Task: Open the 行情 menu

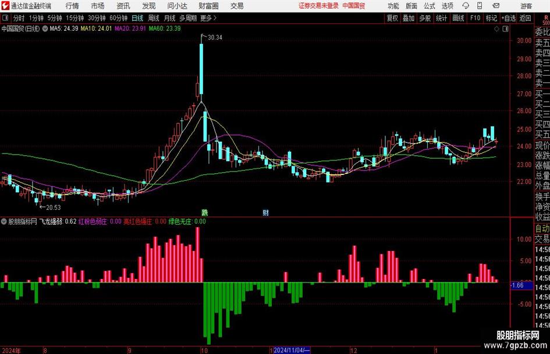Action: pyautogui.click(x=72, y=6)
